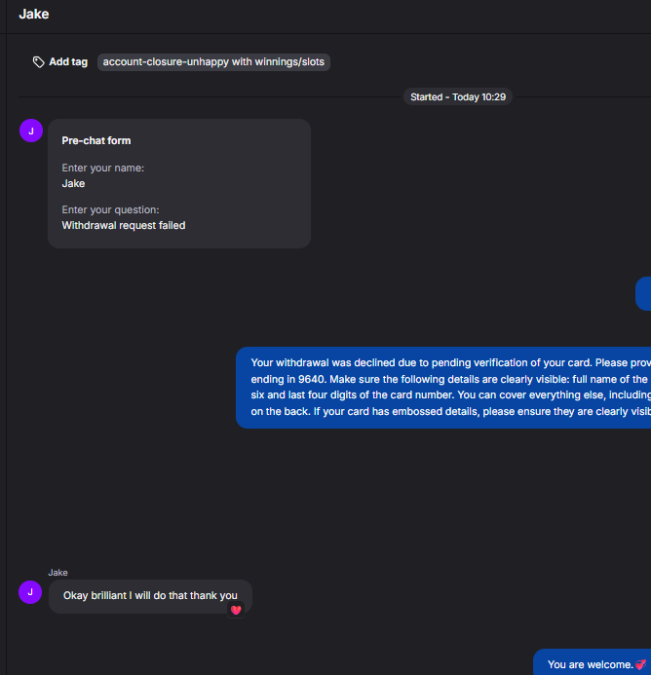Click the Jake sender name above message
The image size is (651, 675).
(57, 573)
